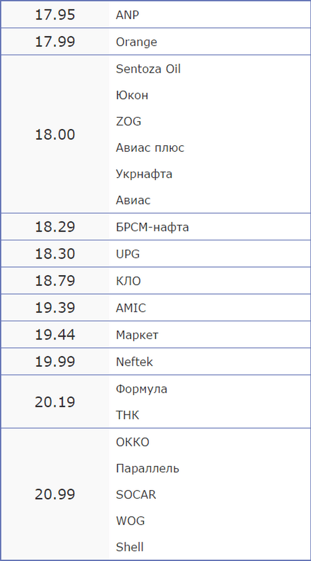The width and height of the screenshot is (311, 561).
Task: Select the Orange station entry
Action: (136, 42)
